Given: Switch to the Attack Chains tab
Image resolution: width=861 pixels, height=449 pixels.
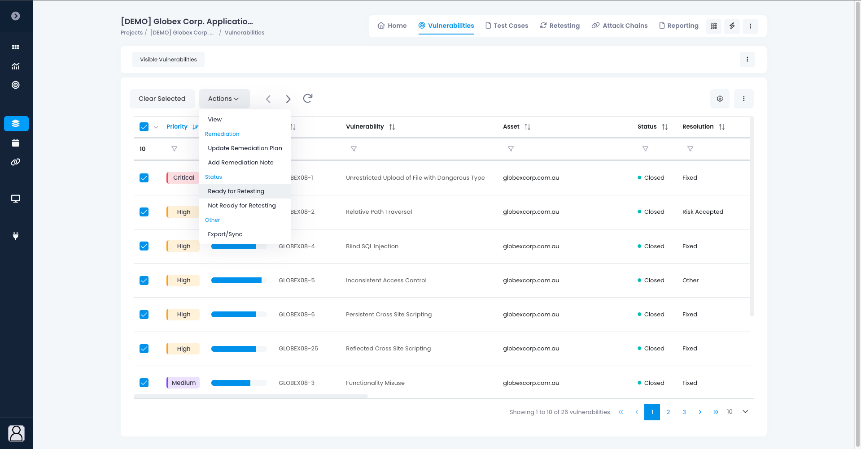Looking at the screenshot, I should pos(620,26).
